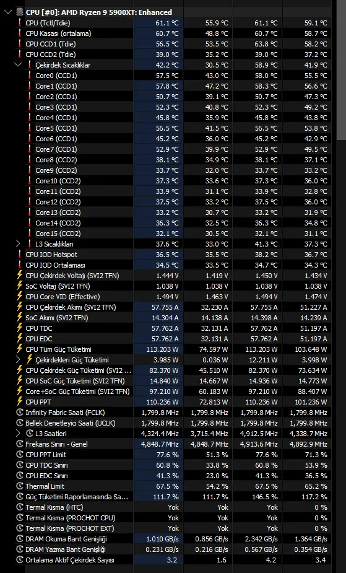Select CPU SoC Güç Tüketimi (SVI2 TFN) label
The width and height of the screenshot is (346, 573).
75,381
